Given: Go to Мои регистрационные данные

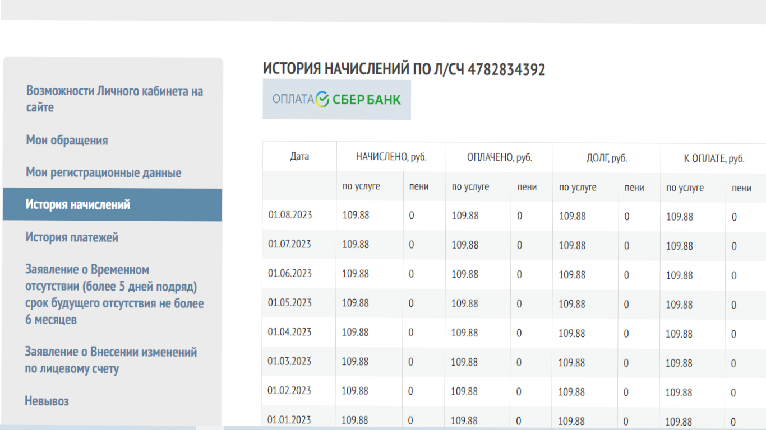Looking at the screenshot, I should pyautogui.click(x=103, y=173).
